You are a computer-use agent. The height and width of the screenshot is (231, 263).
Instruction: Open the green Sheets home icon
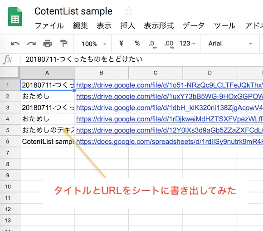(x=15, y=17)
